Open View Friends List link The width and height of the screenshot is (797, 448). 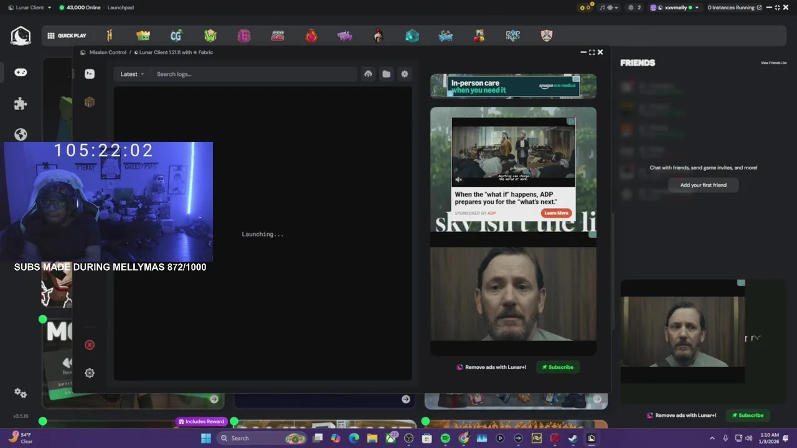tap(773, 63)
